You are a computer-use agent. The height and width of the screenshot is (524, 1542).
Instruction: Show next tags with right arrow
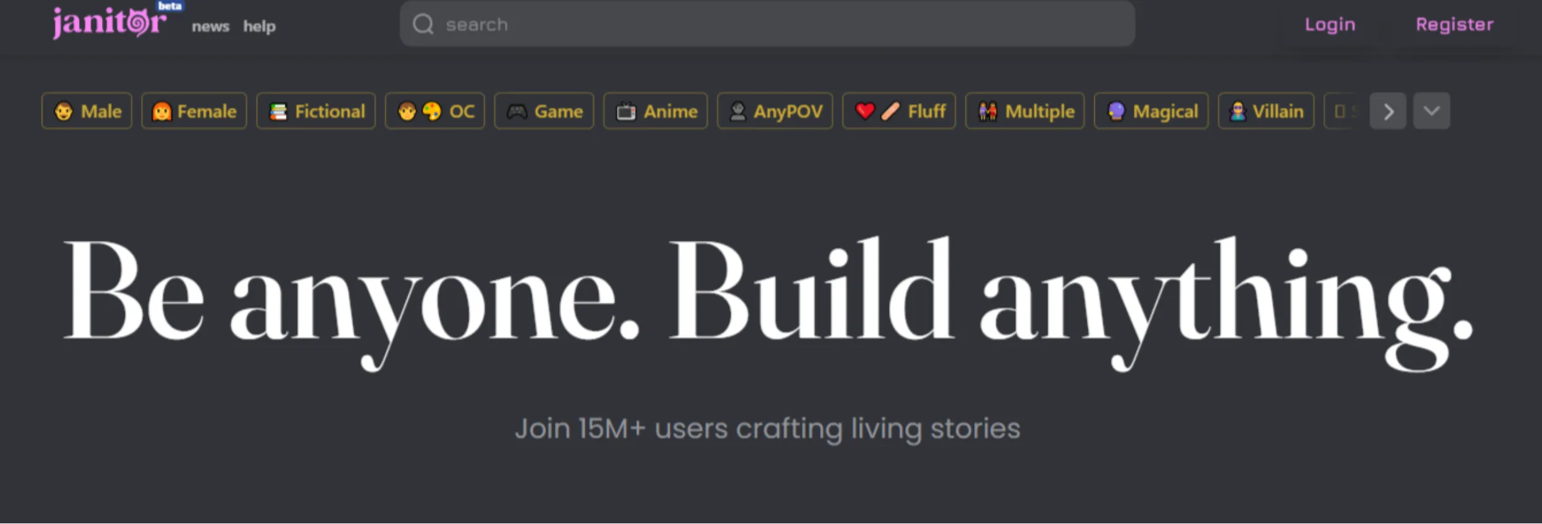coord(1388,111)
